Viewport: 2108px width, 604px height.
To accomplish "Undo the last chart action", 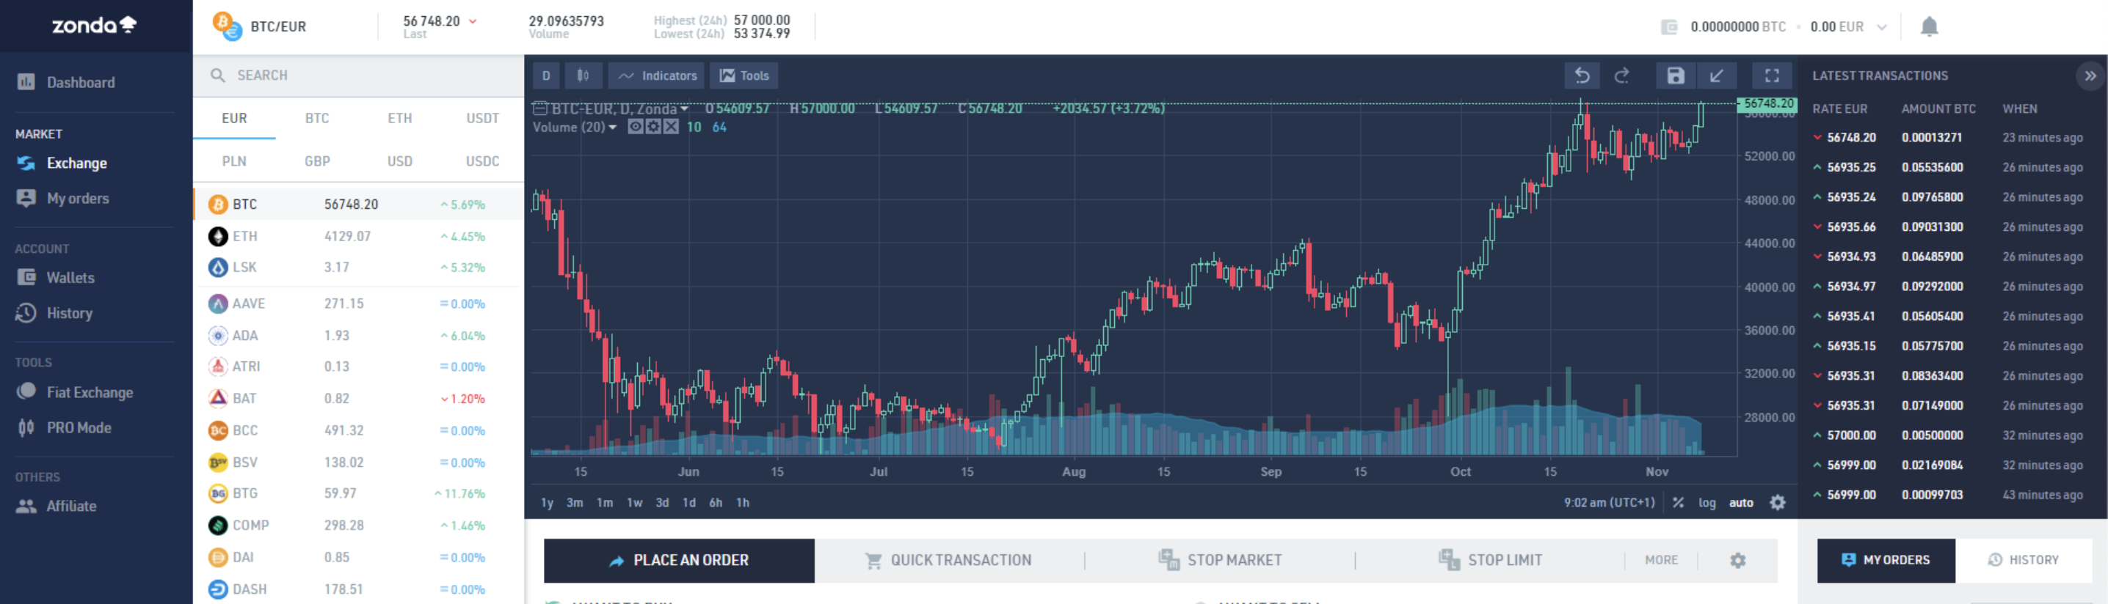I will 1582,76.
